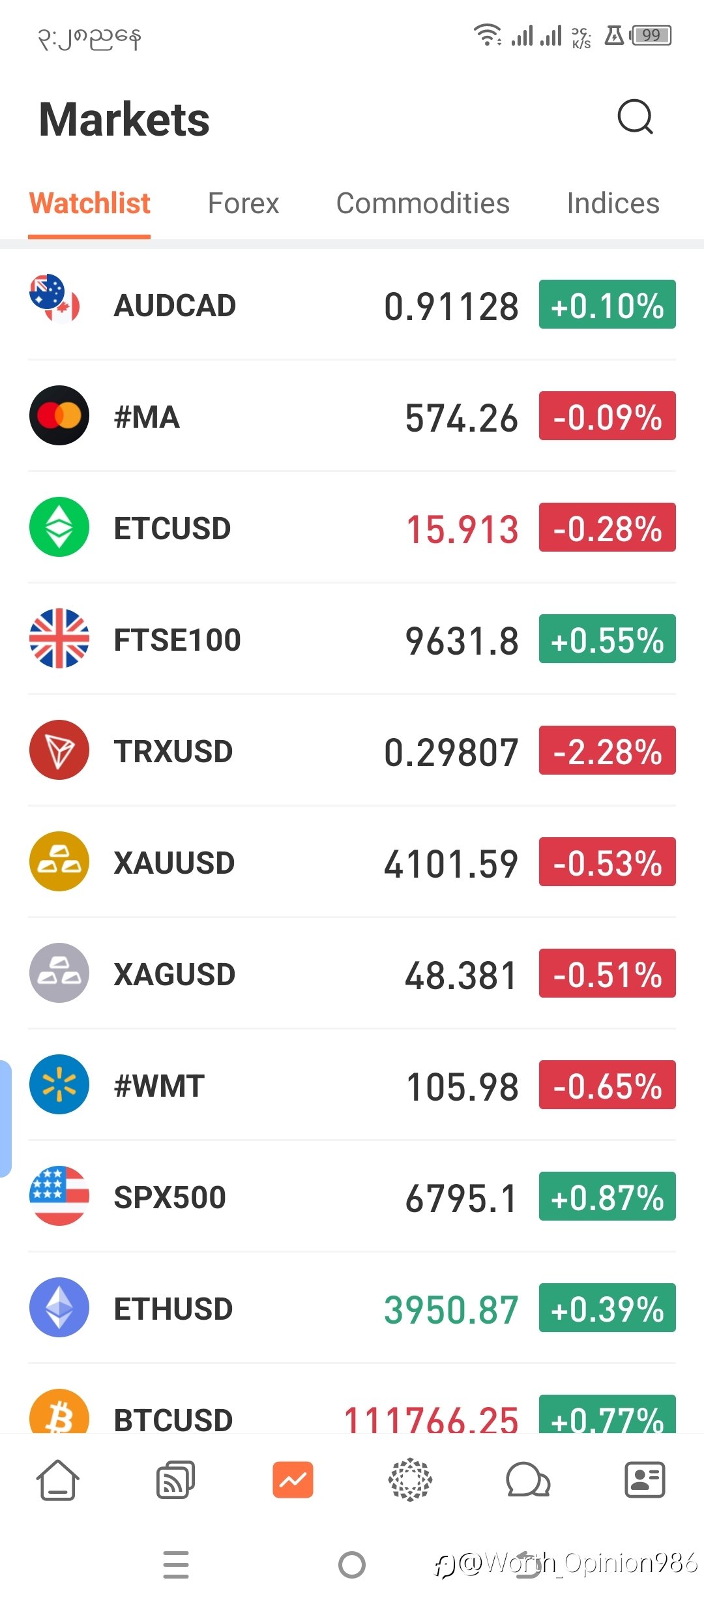704x1604 pixels.
Task: Tap the SPX500 price 6795.1
Action: click(462, 1198)
